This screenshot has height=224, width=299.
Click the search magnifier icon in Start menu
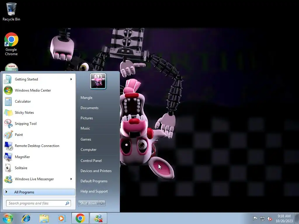(x=67, y=203)
